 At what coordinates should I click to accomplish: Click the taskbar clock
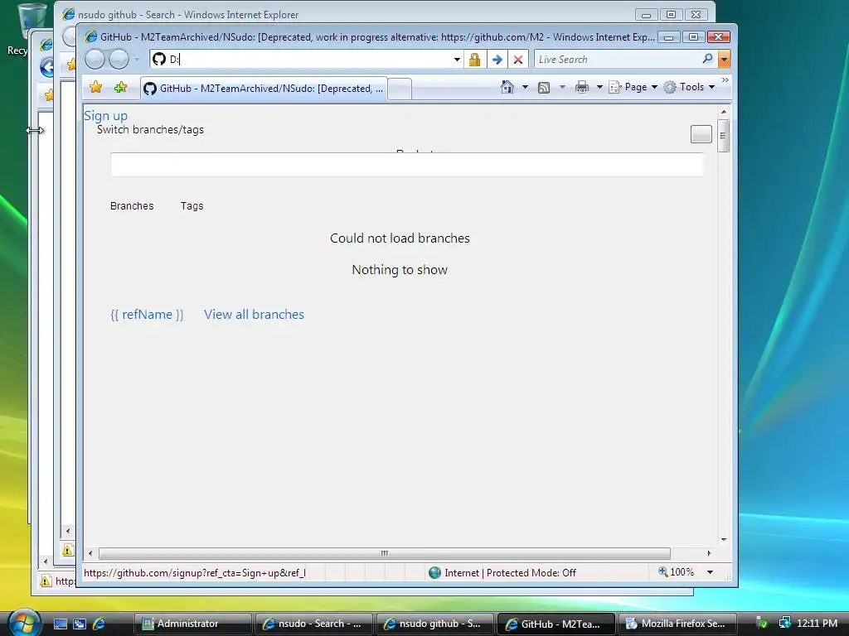pyautogui.click(x=817, y=623)
